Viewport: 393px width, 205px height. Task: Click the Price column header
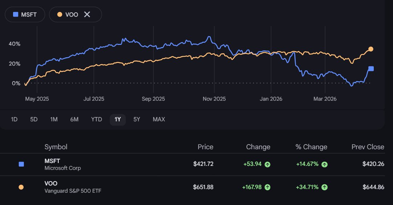[205, 147]
